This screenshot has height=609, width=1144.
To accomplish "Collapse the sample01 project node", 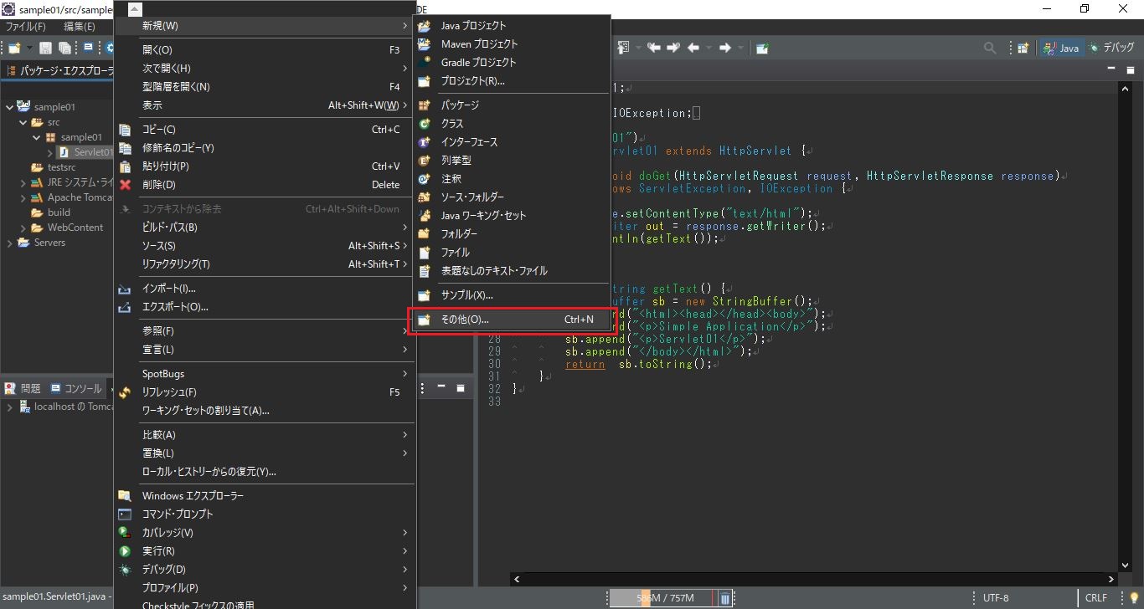I will point(9,107).
